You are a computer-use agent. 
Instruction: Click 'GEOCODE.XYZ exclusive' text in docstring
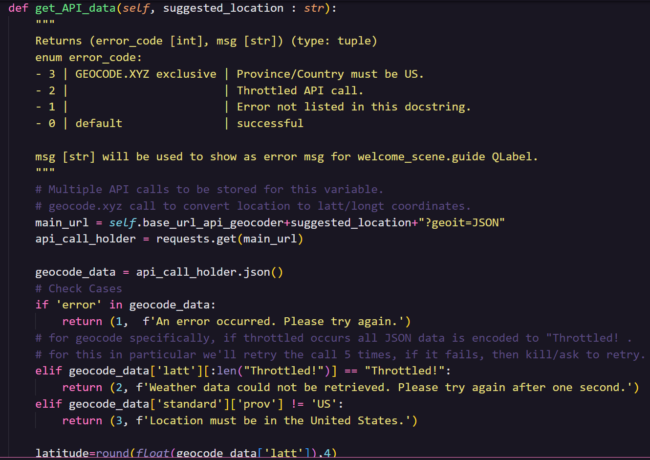point(146,74)
